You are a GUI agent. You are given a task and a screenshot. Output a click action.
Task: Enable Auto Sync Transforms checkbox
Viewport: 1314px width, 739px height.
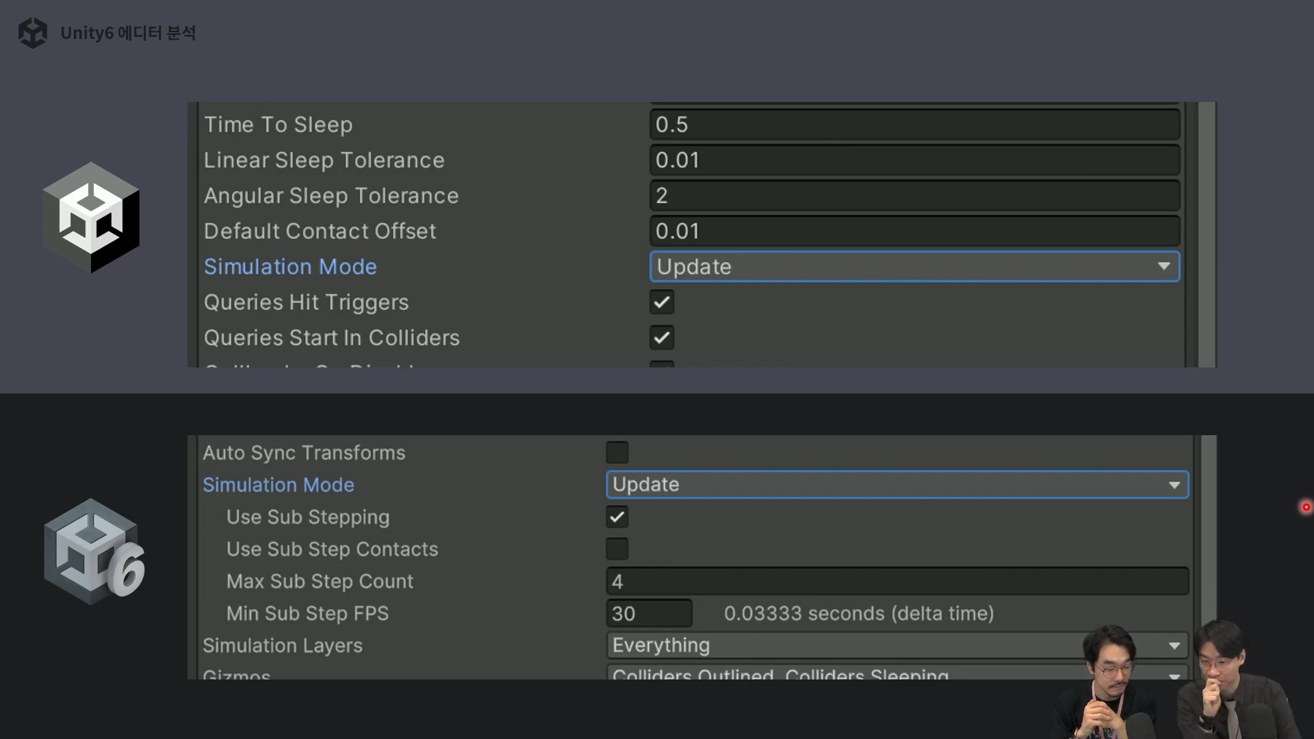pos(617,452)
